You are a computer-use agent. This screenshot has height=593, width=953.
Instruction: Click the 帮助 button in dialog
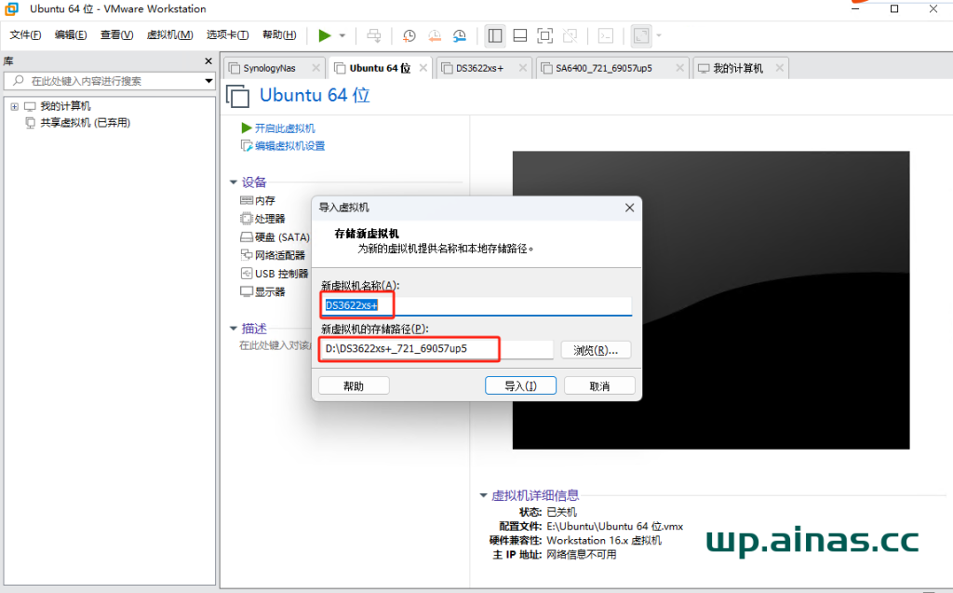354,385
